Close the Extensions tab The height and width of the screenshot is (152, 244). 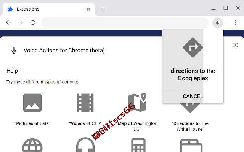(x=88, y=9)
